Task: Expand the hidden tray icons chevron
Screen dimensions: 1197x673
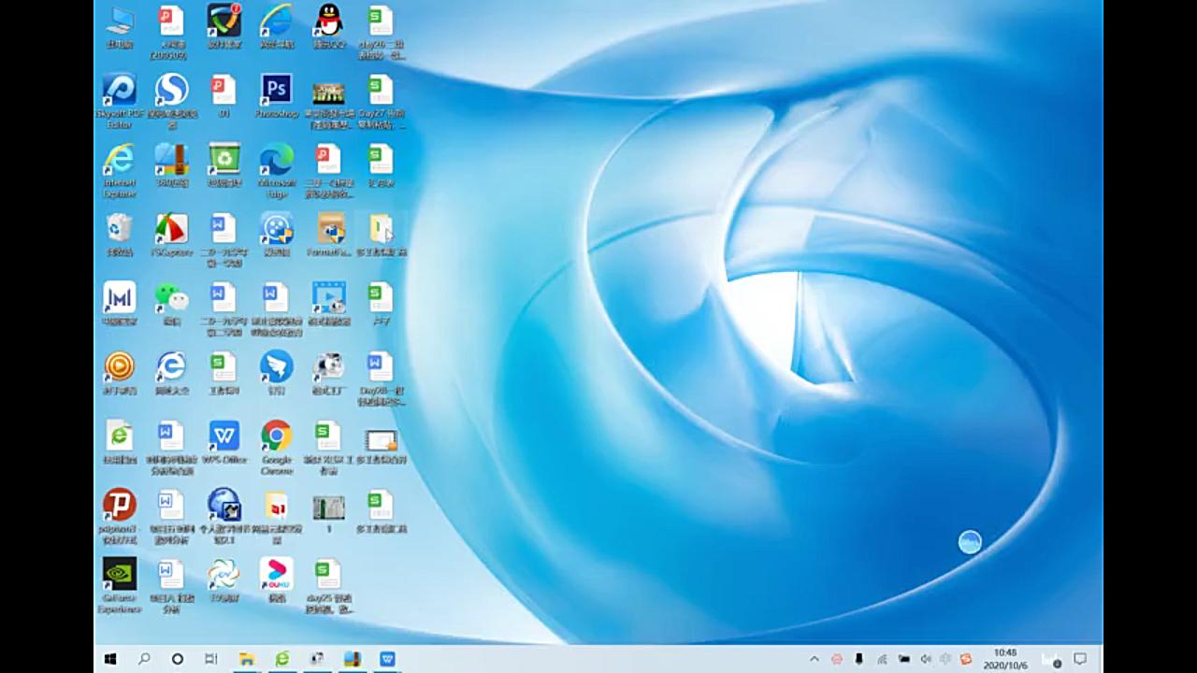Action: click(x=814, y=659)
